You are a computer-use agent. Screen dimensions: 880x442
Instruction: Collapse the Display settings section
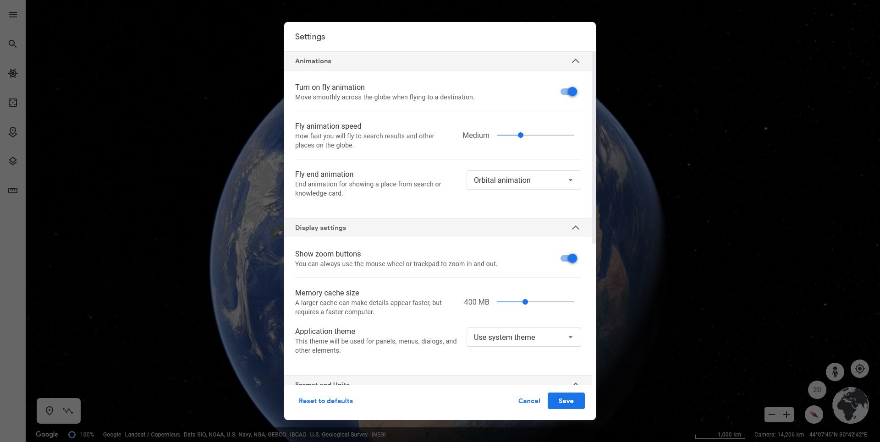click(x=576, y=228)
